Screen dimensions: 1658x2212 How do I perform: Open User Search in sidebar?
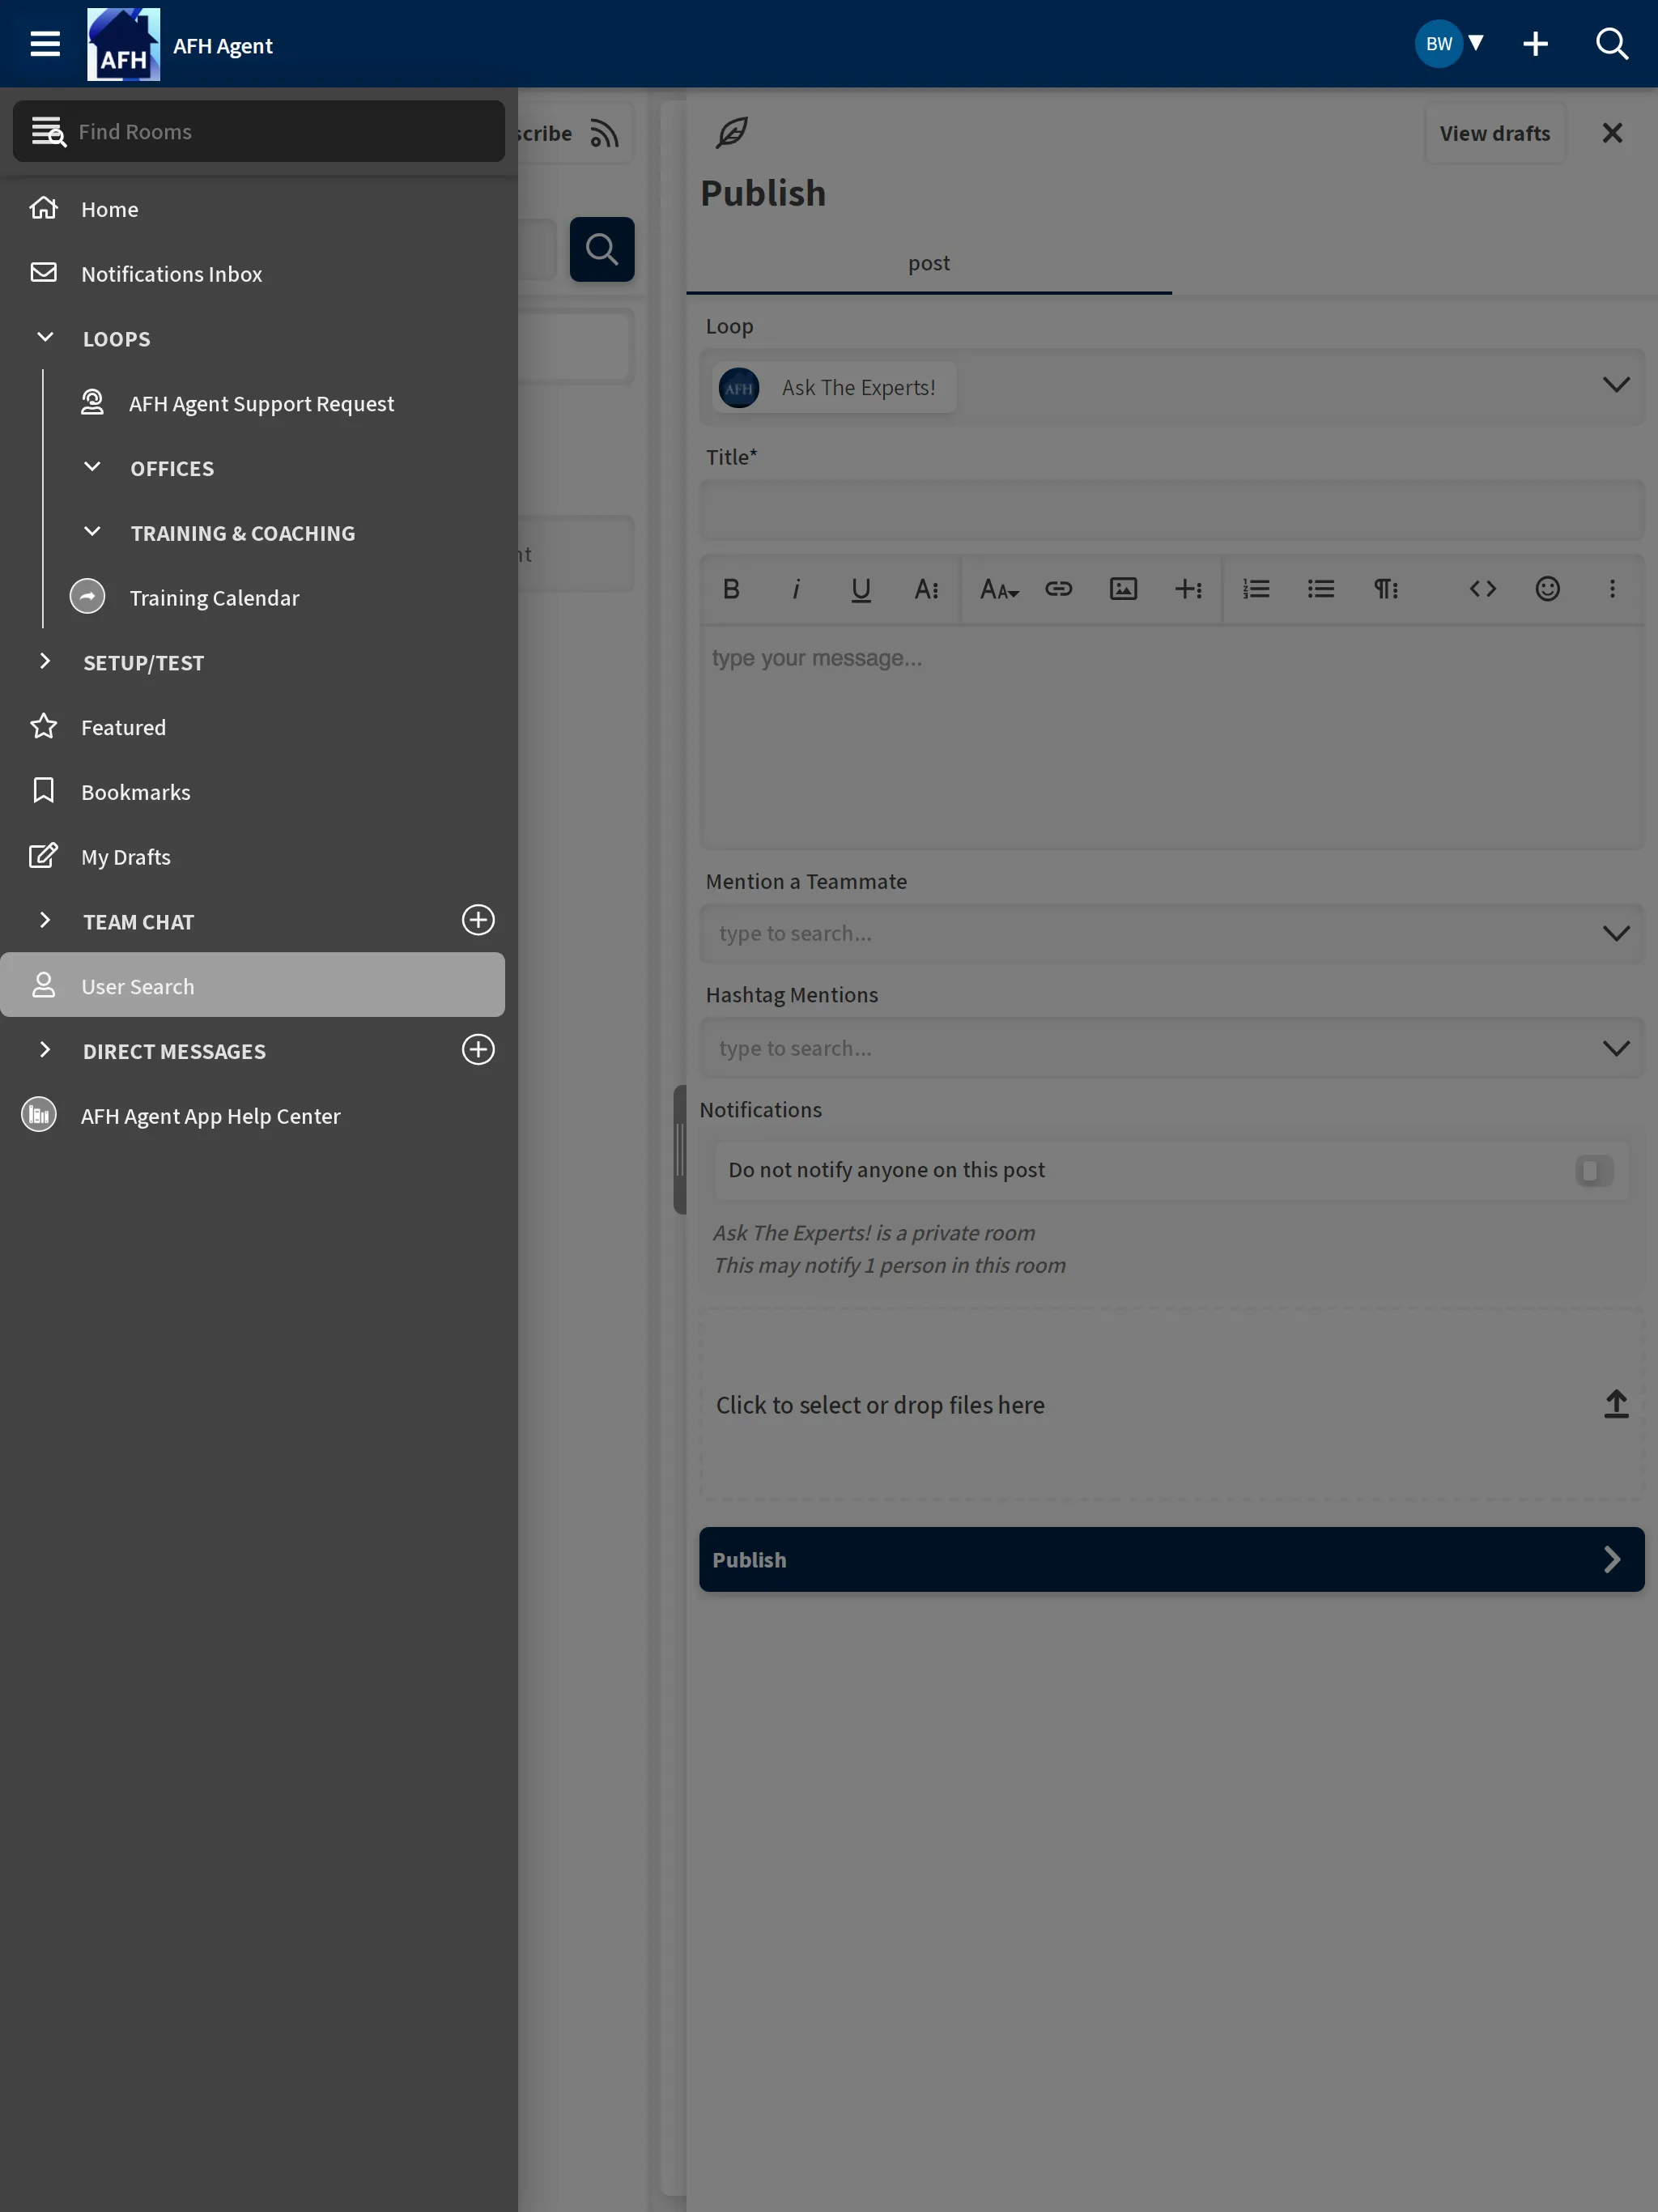click(x=252, y=986)
